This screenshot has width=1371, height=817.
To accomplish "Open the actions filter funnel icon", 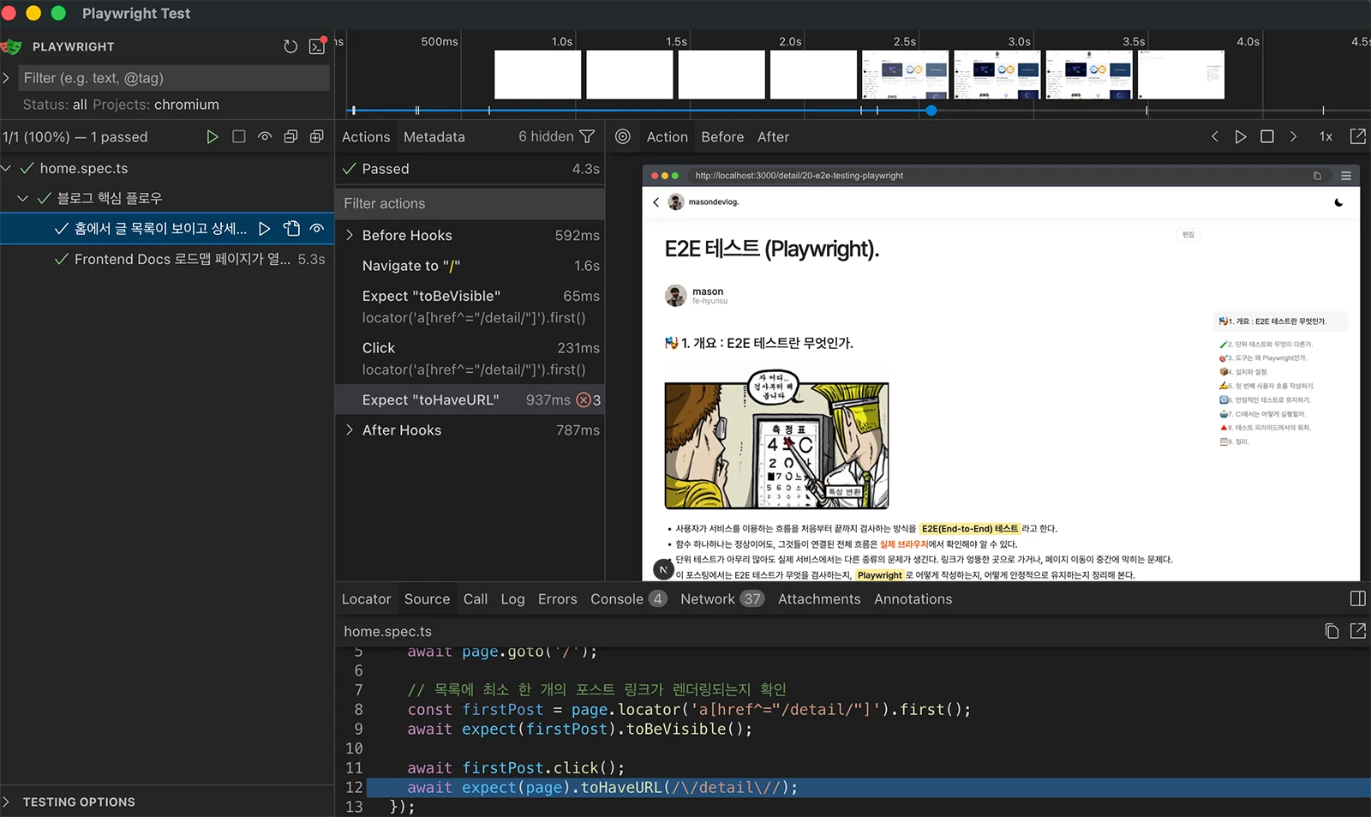I will pos(587,136).
